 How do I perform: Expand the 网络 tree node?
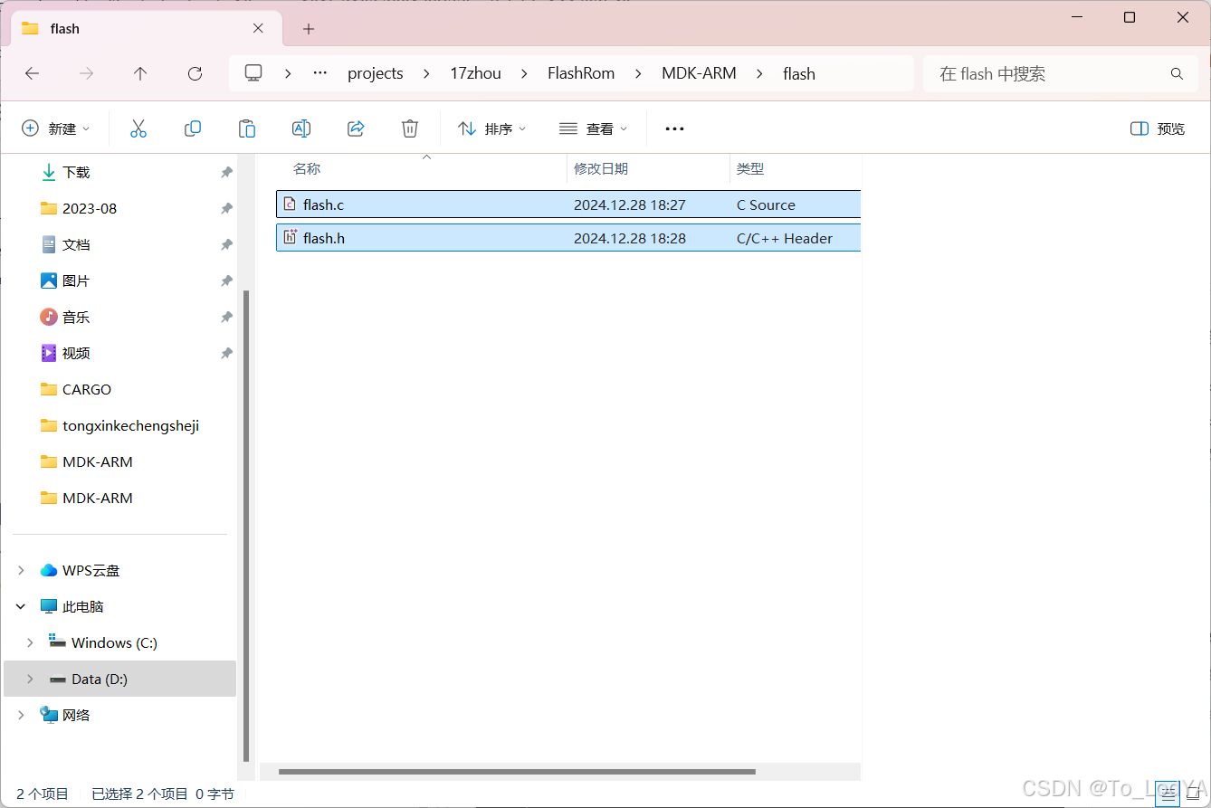click(x=21, y=715)
